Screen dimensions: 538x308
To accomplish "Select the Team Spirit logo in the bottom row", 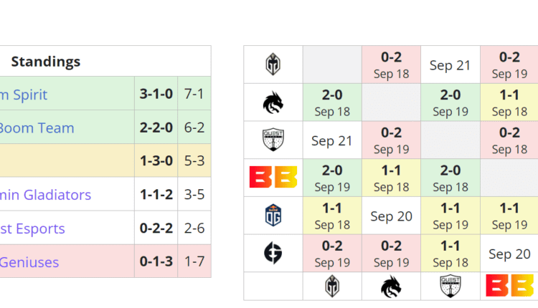I will click(x=391, y=286).
